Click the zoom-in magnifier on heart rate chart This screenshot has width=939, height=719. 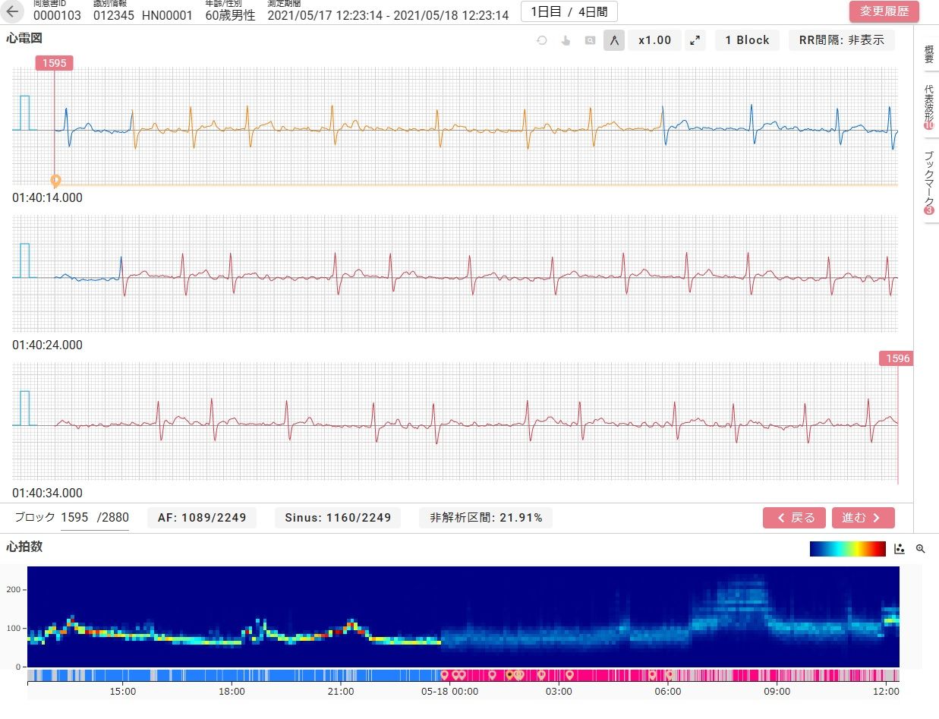pyautogui.click(x=921, y=548)
